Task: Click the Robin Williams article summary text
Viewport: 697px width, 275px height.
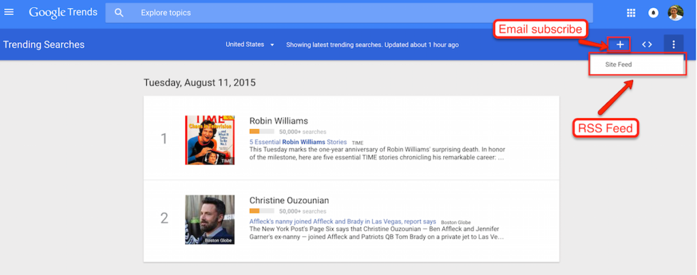Action: [377, 153]
